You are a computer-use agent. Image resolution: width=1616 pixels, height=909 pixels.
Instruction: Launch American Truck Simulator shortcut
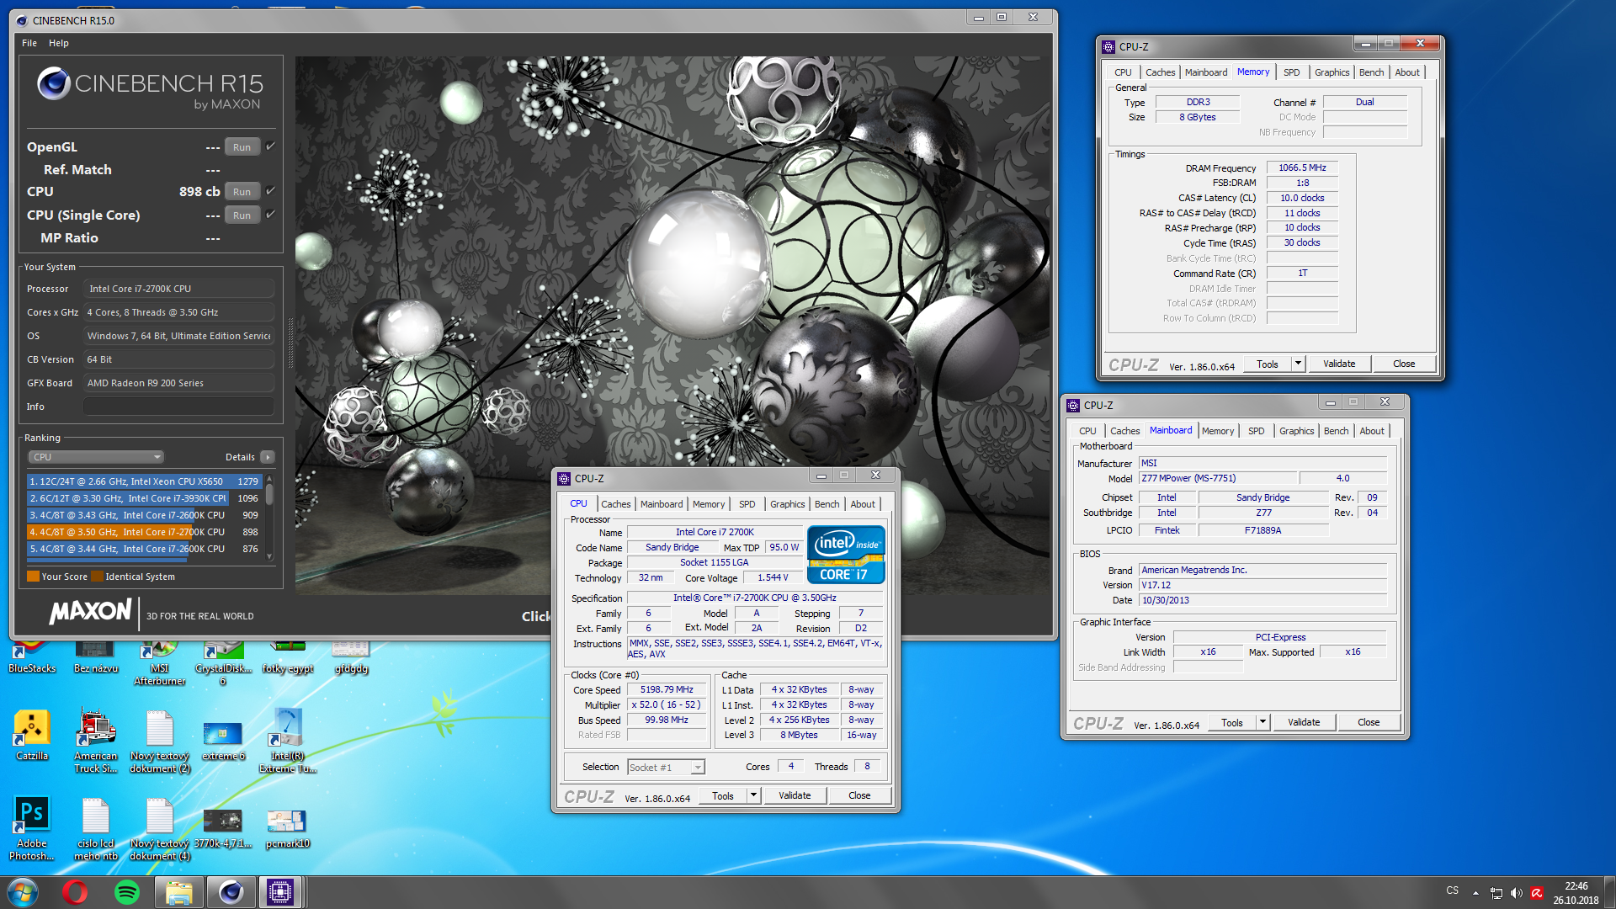pos(95,741)
